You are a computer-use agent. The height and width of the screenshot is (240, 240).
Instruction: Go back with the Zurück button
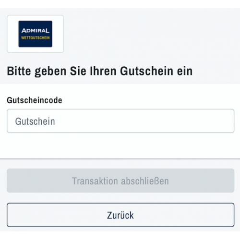(x=120, y=215)
